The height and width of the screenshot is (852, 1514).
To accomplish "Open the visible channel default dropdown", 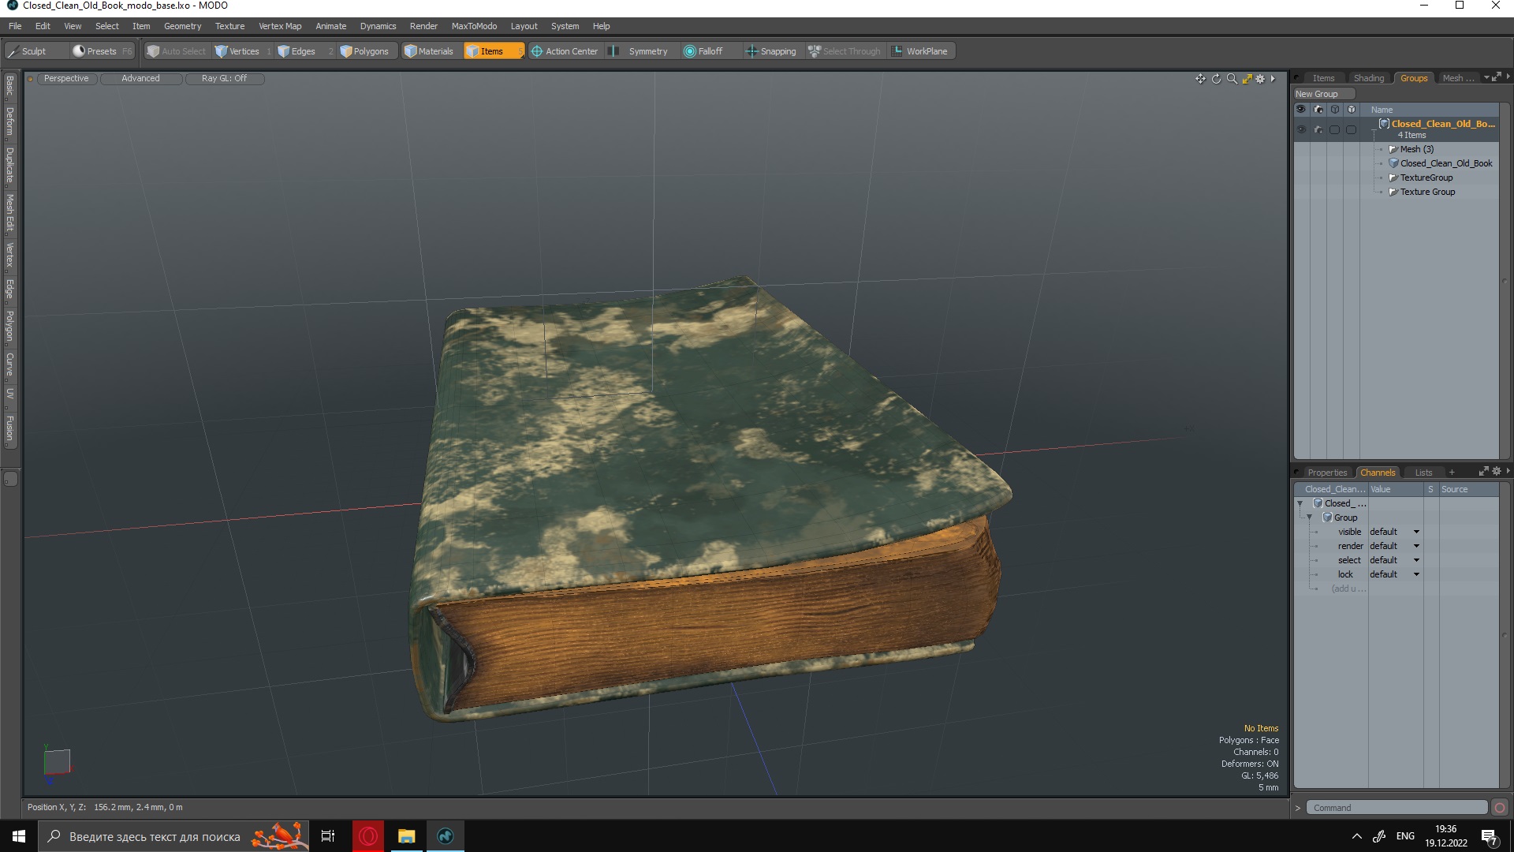I will coord(1416,532).
